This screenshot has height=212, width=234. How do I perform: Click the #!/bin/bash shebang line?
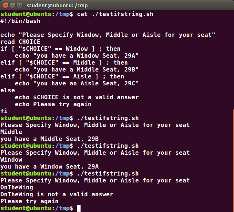(20, 21)
